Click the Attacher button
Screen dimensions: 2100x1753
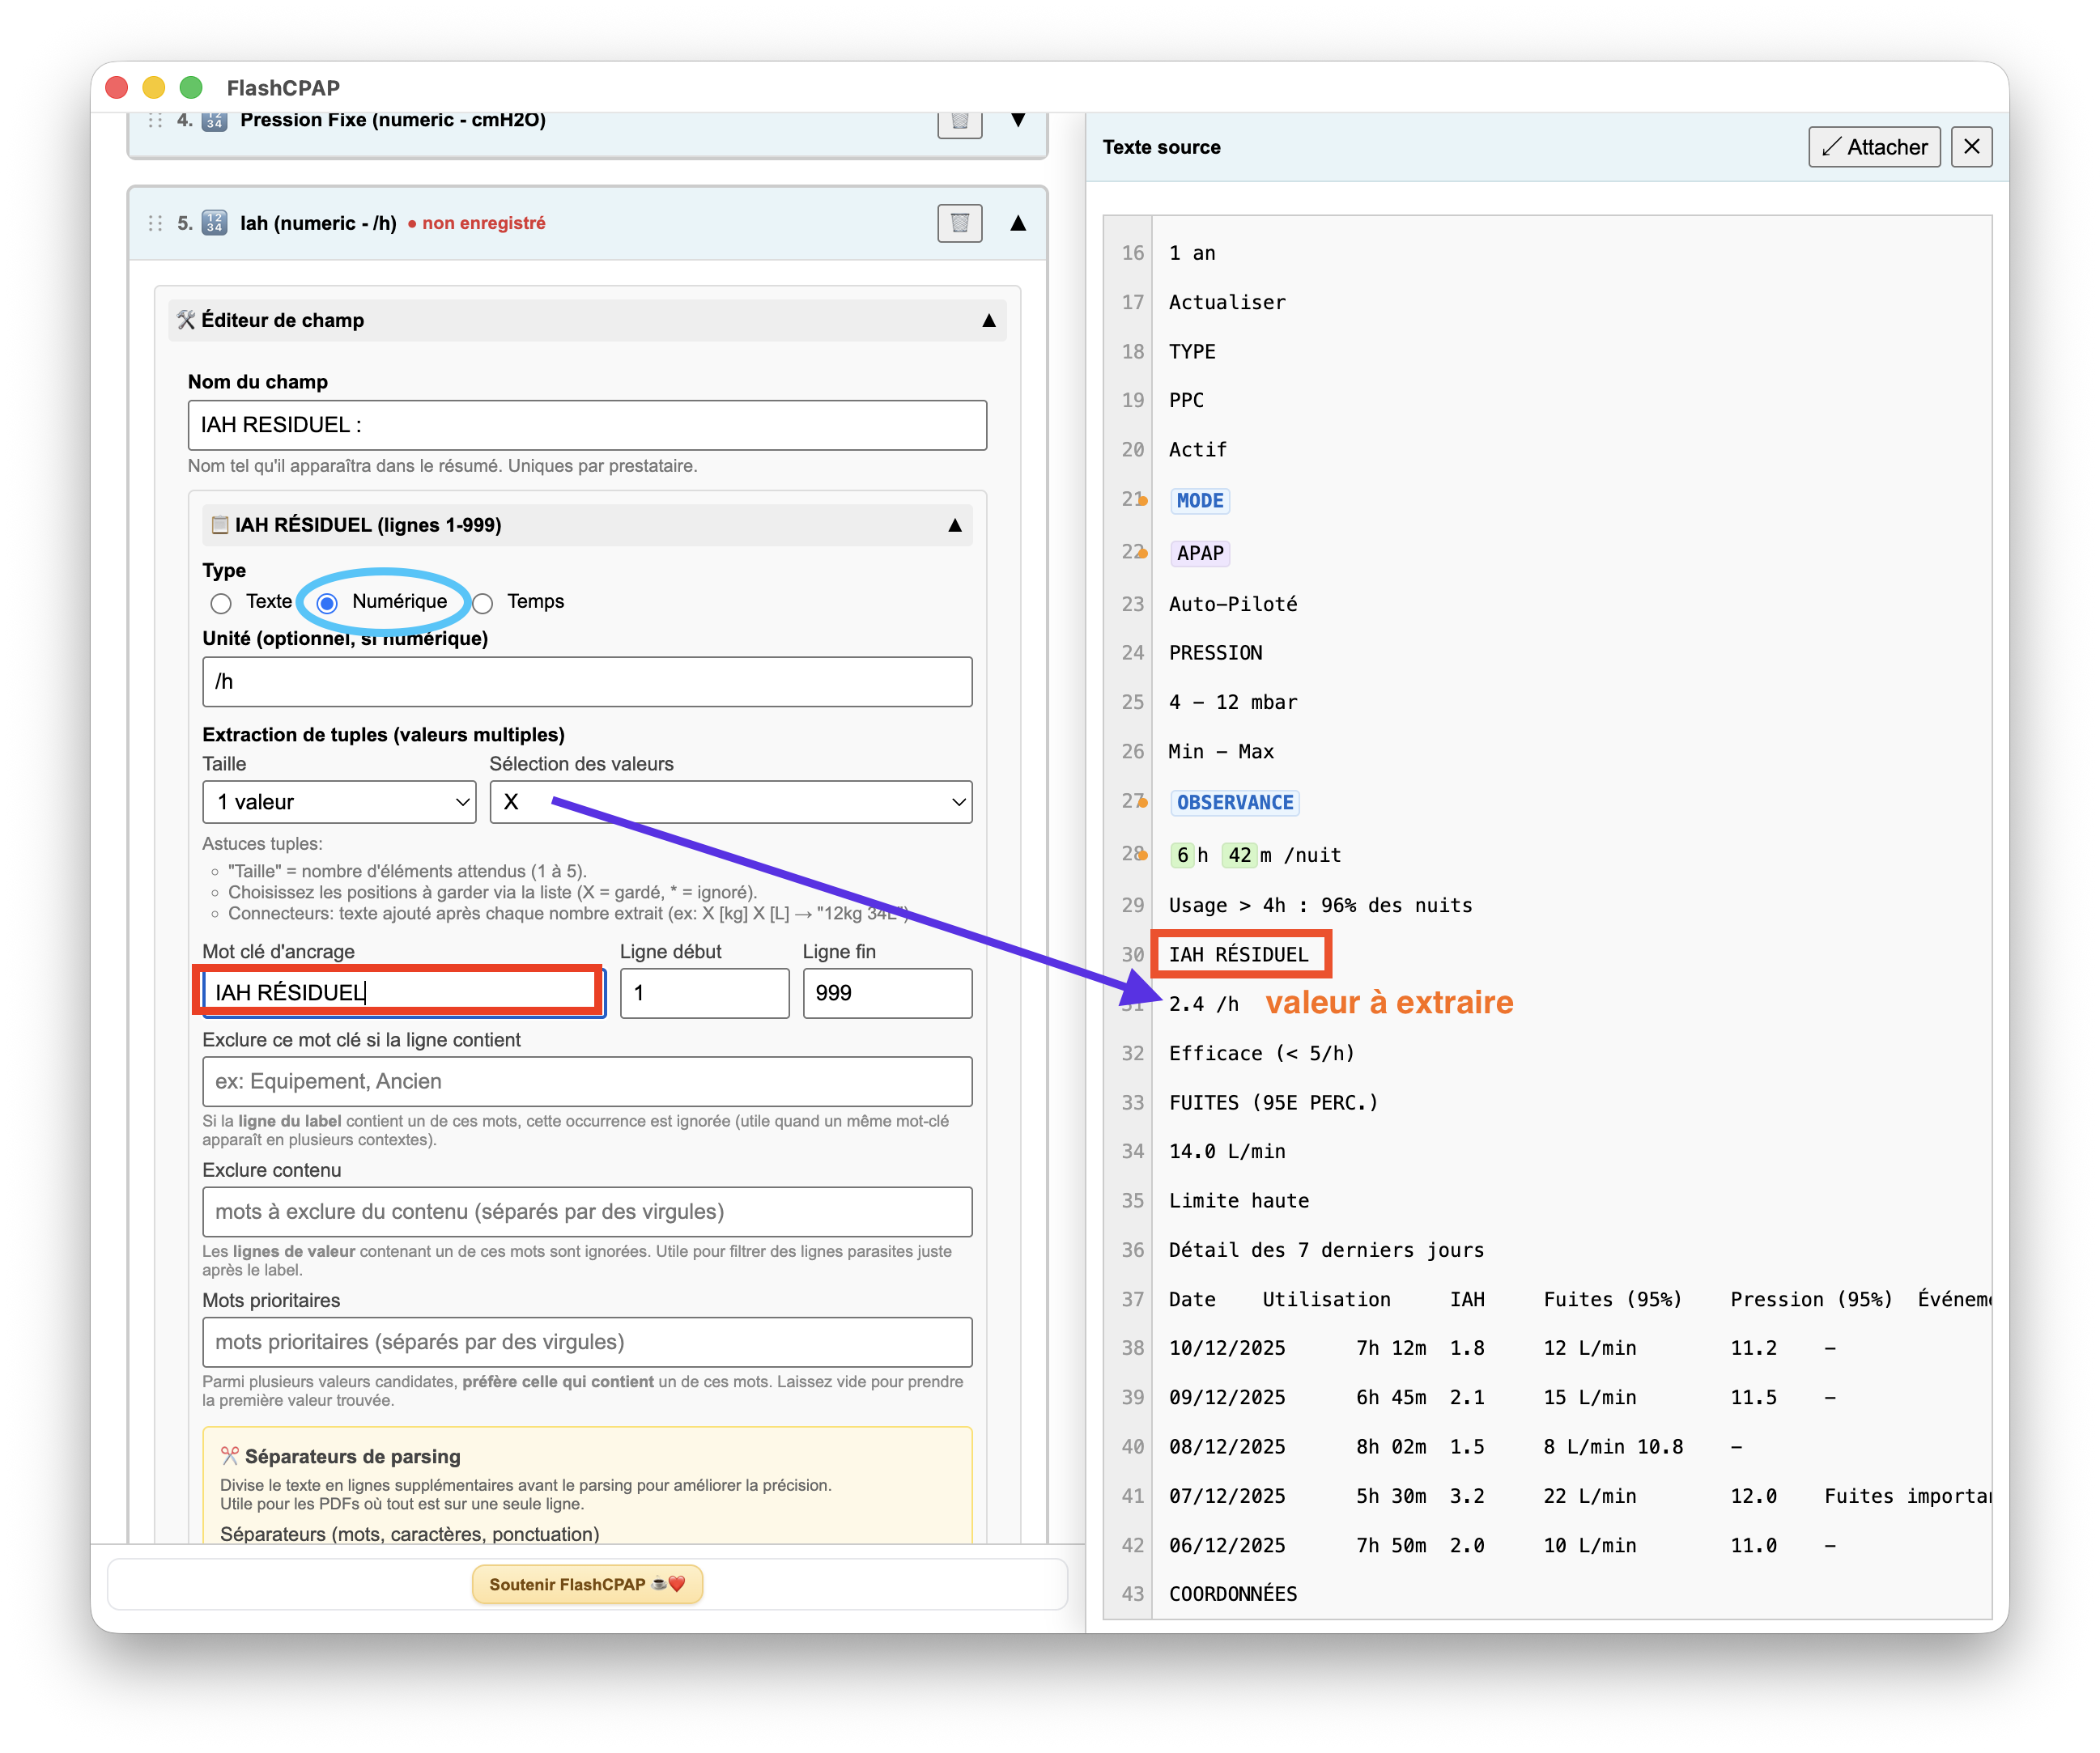coord(1873,147)
